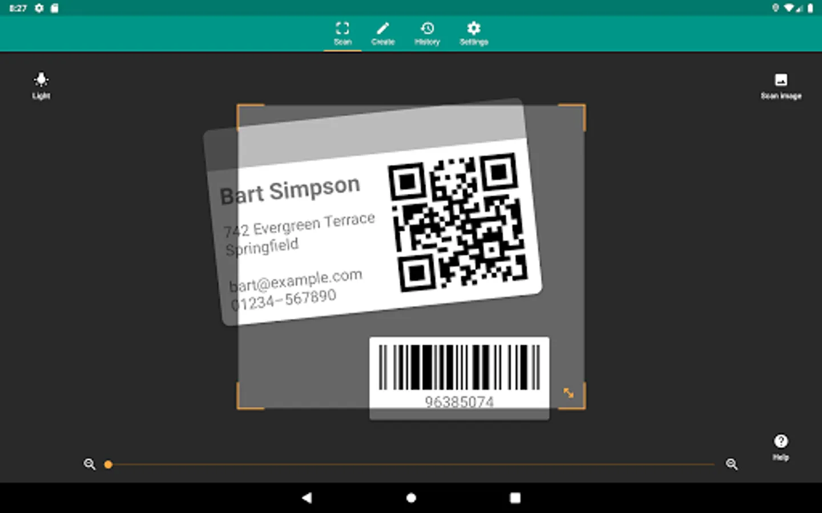Viewport: 822px width, 513px height.
Task: Tap the zoom in magnifier icon
Action: tap(732, 465)
